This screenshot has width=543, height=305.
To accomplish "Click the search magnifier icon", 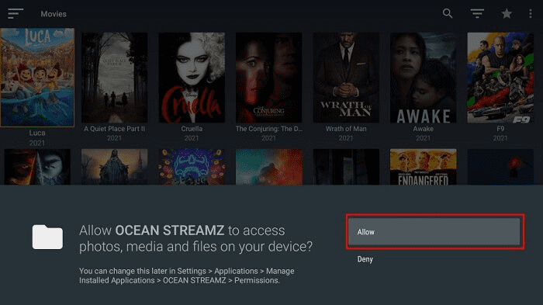I will click(448, 13).
